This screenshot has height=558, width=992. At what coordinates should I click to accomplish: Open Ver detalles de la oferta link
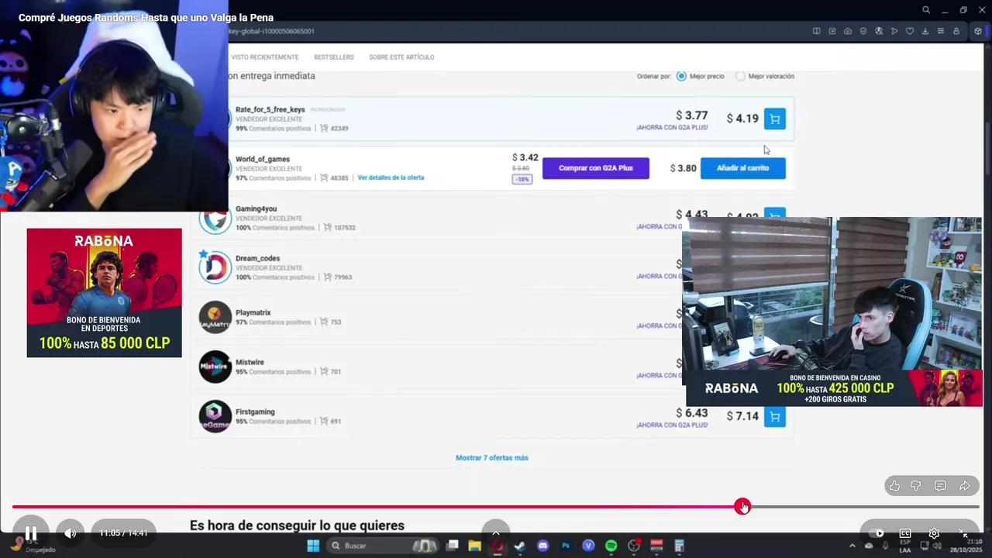click(391, 177)
